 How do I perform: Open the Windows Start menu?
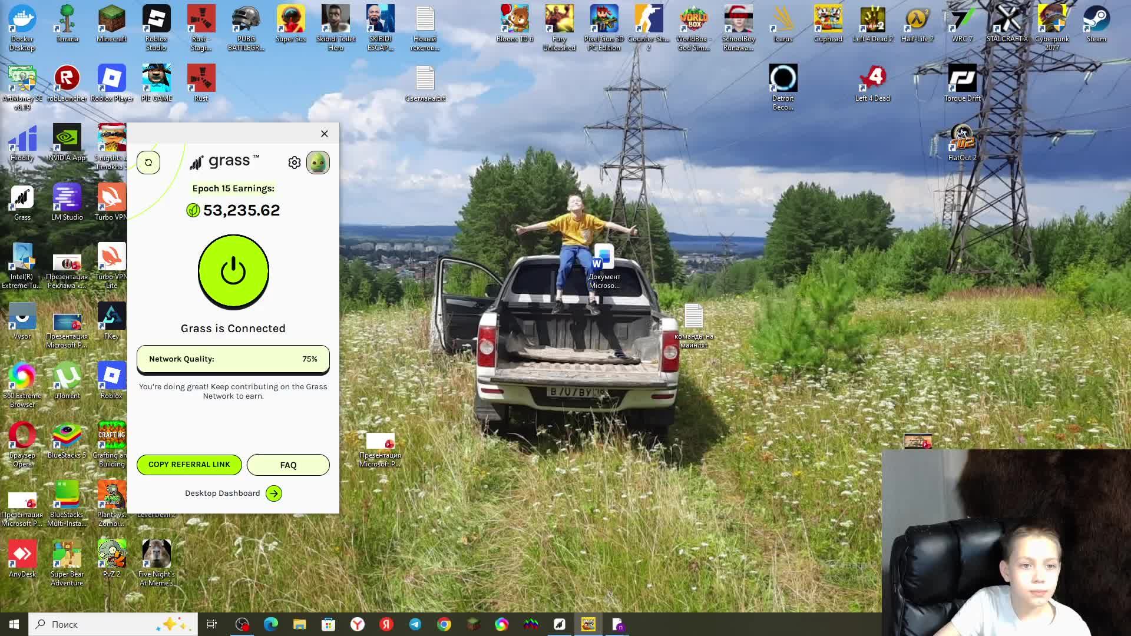14,624
